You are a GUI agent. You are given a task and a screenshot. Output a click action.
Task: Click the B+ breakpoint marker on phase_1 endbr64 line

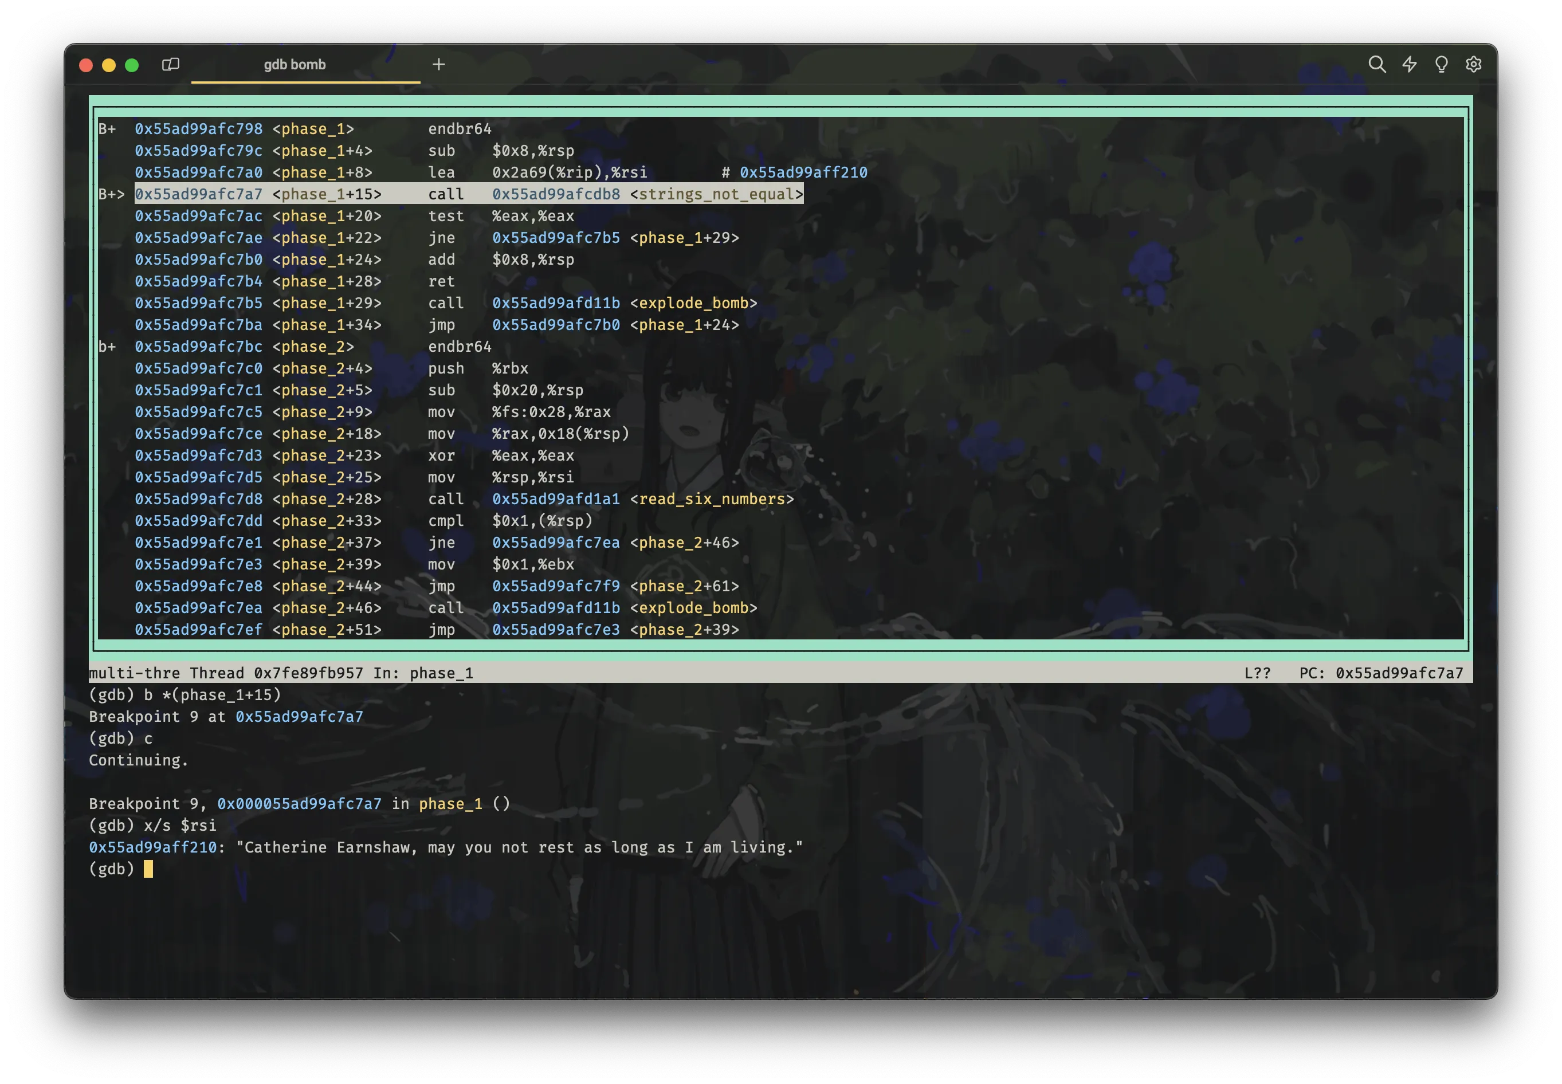(107, 129)
